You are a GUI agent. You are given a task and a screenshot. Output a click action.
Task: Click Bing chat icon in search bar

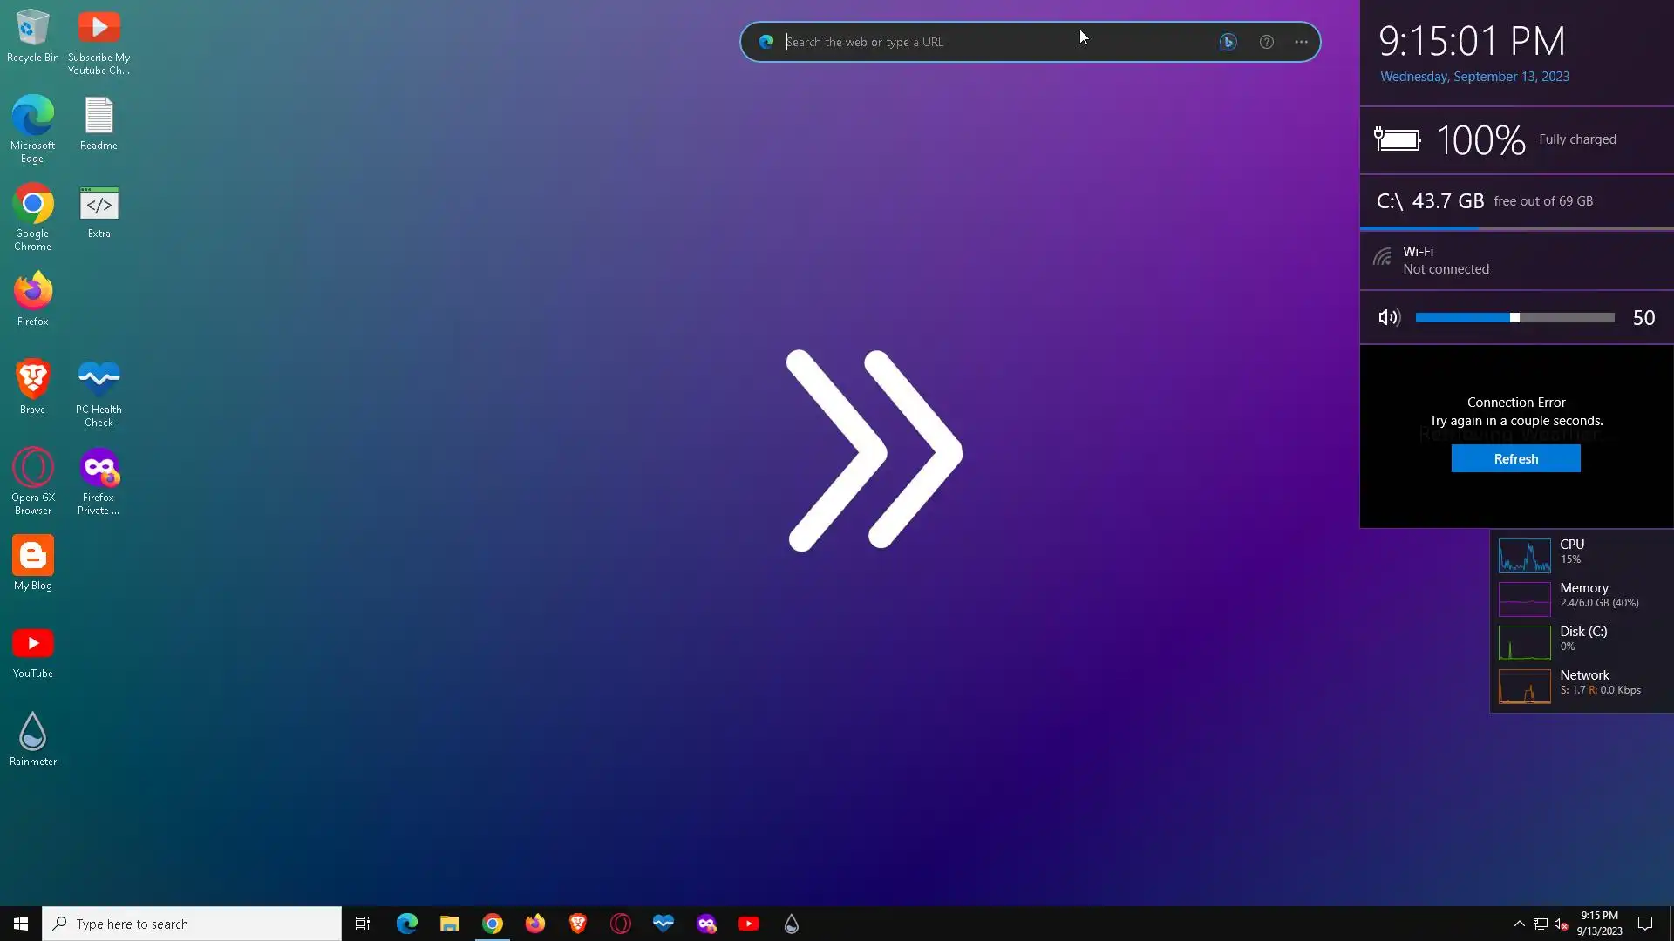tap(1228, 42)
